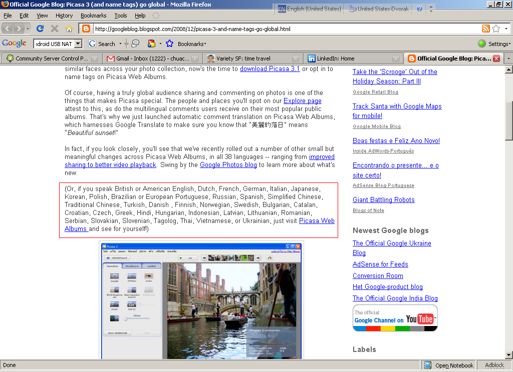The width and height of the screenshot is (513, 372).
Task: Open Google Toolbar Settings
Action: tap(494, 44)
